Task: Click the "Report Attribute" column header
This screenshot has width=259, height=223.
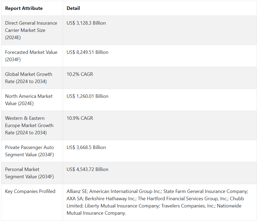Action: pyautogui.click(x=24, y=8)
